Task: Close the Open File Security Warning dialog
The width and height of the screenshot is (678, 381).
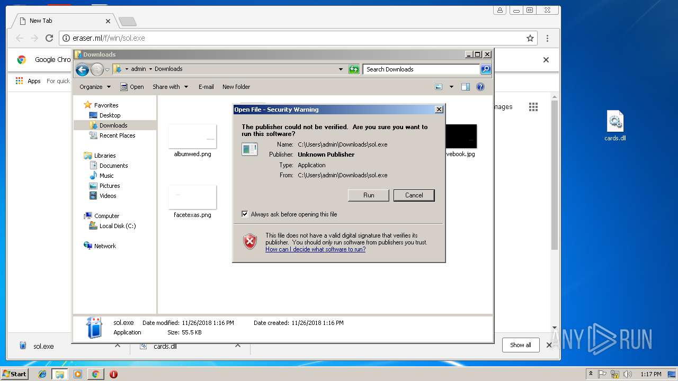Action: click(x=439, y=110)
